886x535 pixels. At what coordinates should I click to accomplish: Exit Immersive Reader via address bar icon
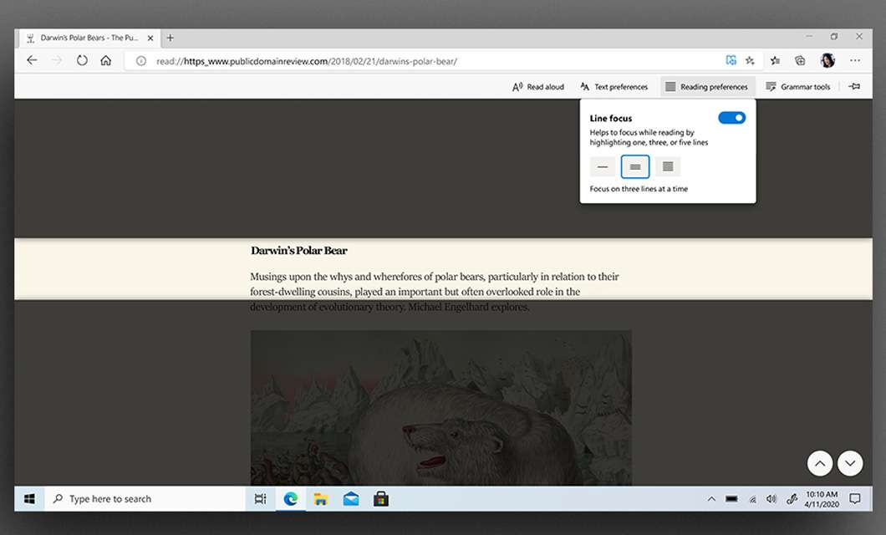click(731, 60)
